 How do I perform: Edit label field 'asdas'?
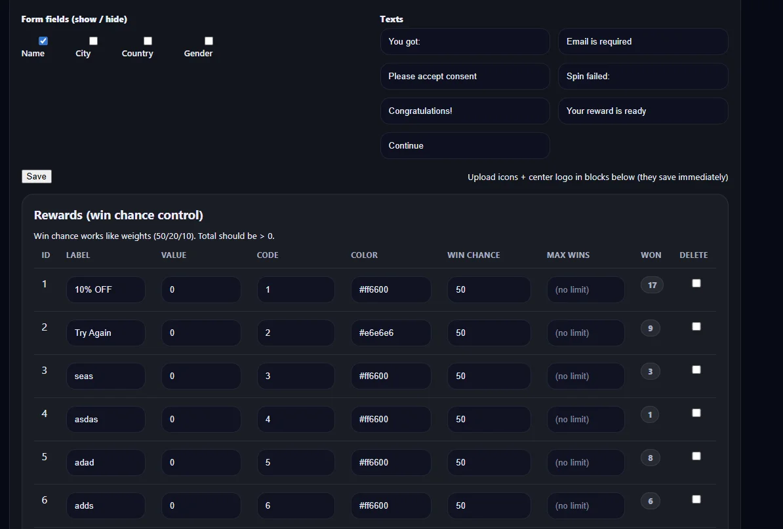pyautogui.click(x=106, y=419)
